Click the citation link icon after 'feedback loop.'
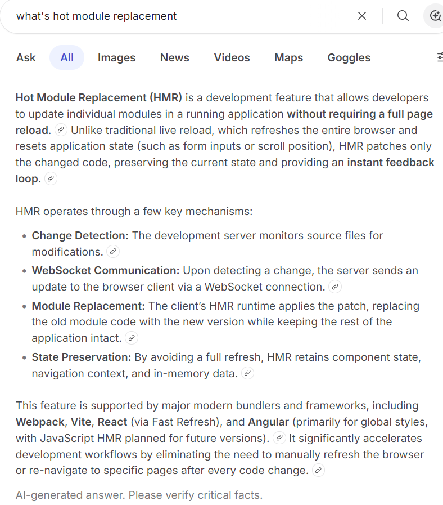The width and height of the screenshot is (443, 505). click(51, 178)
